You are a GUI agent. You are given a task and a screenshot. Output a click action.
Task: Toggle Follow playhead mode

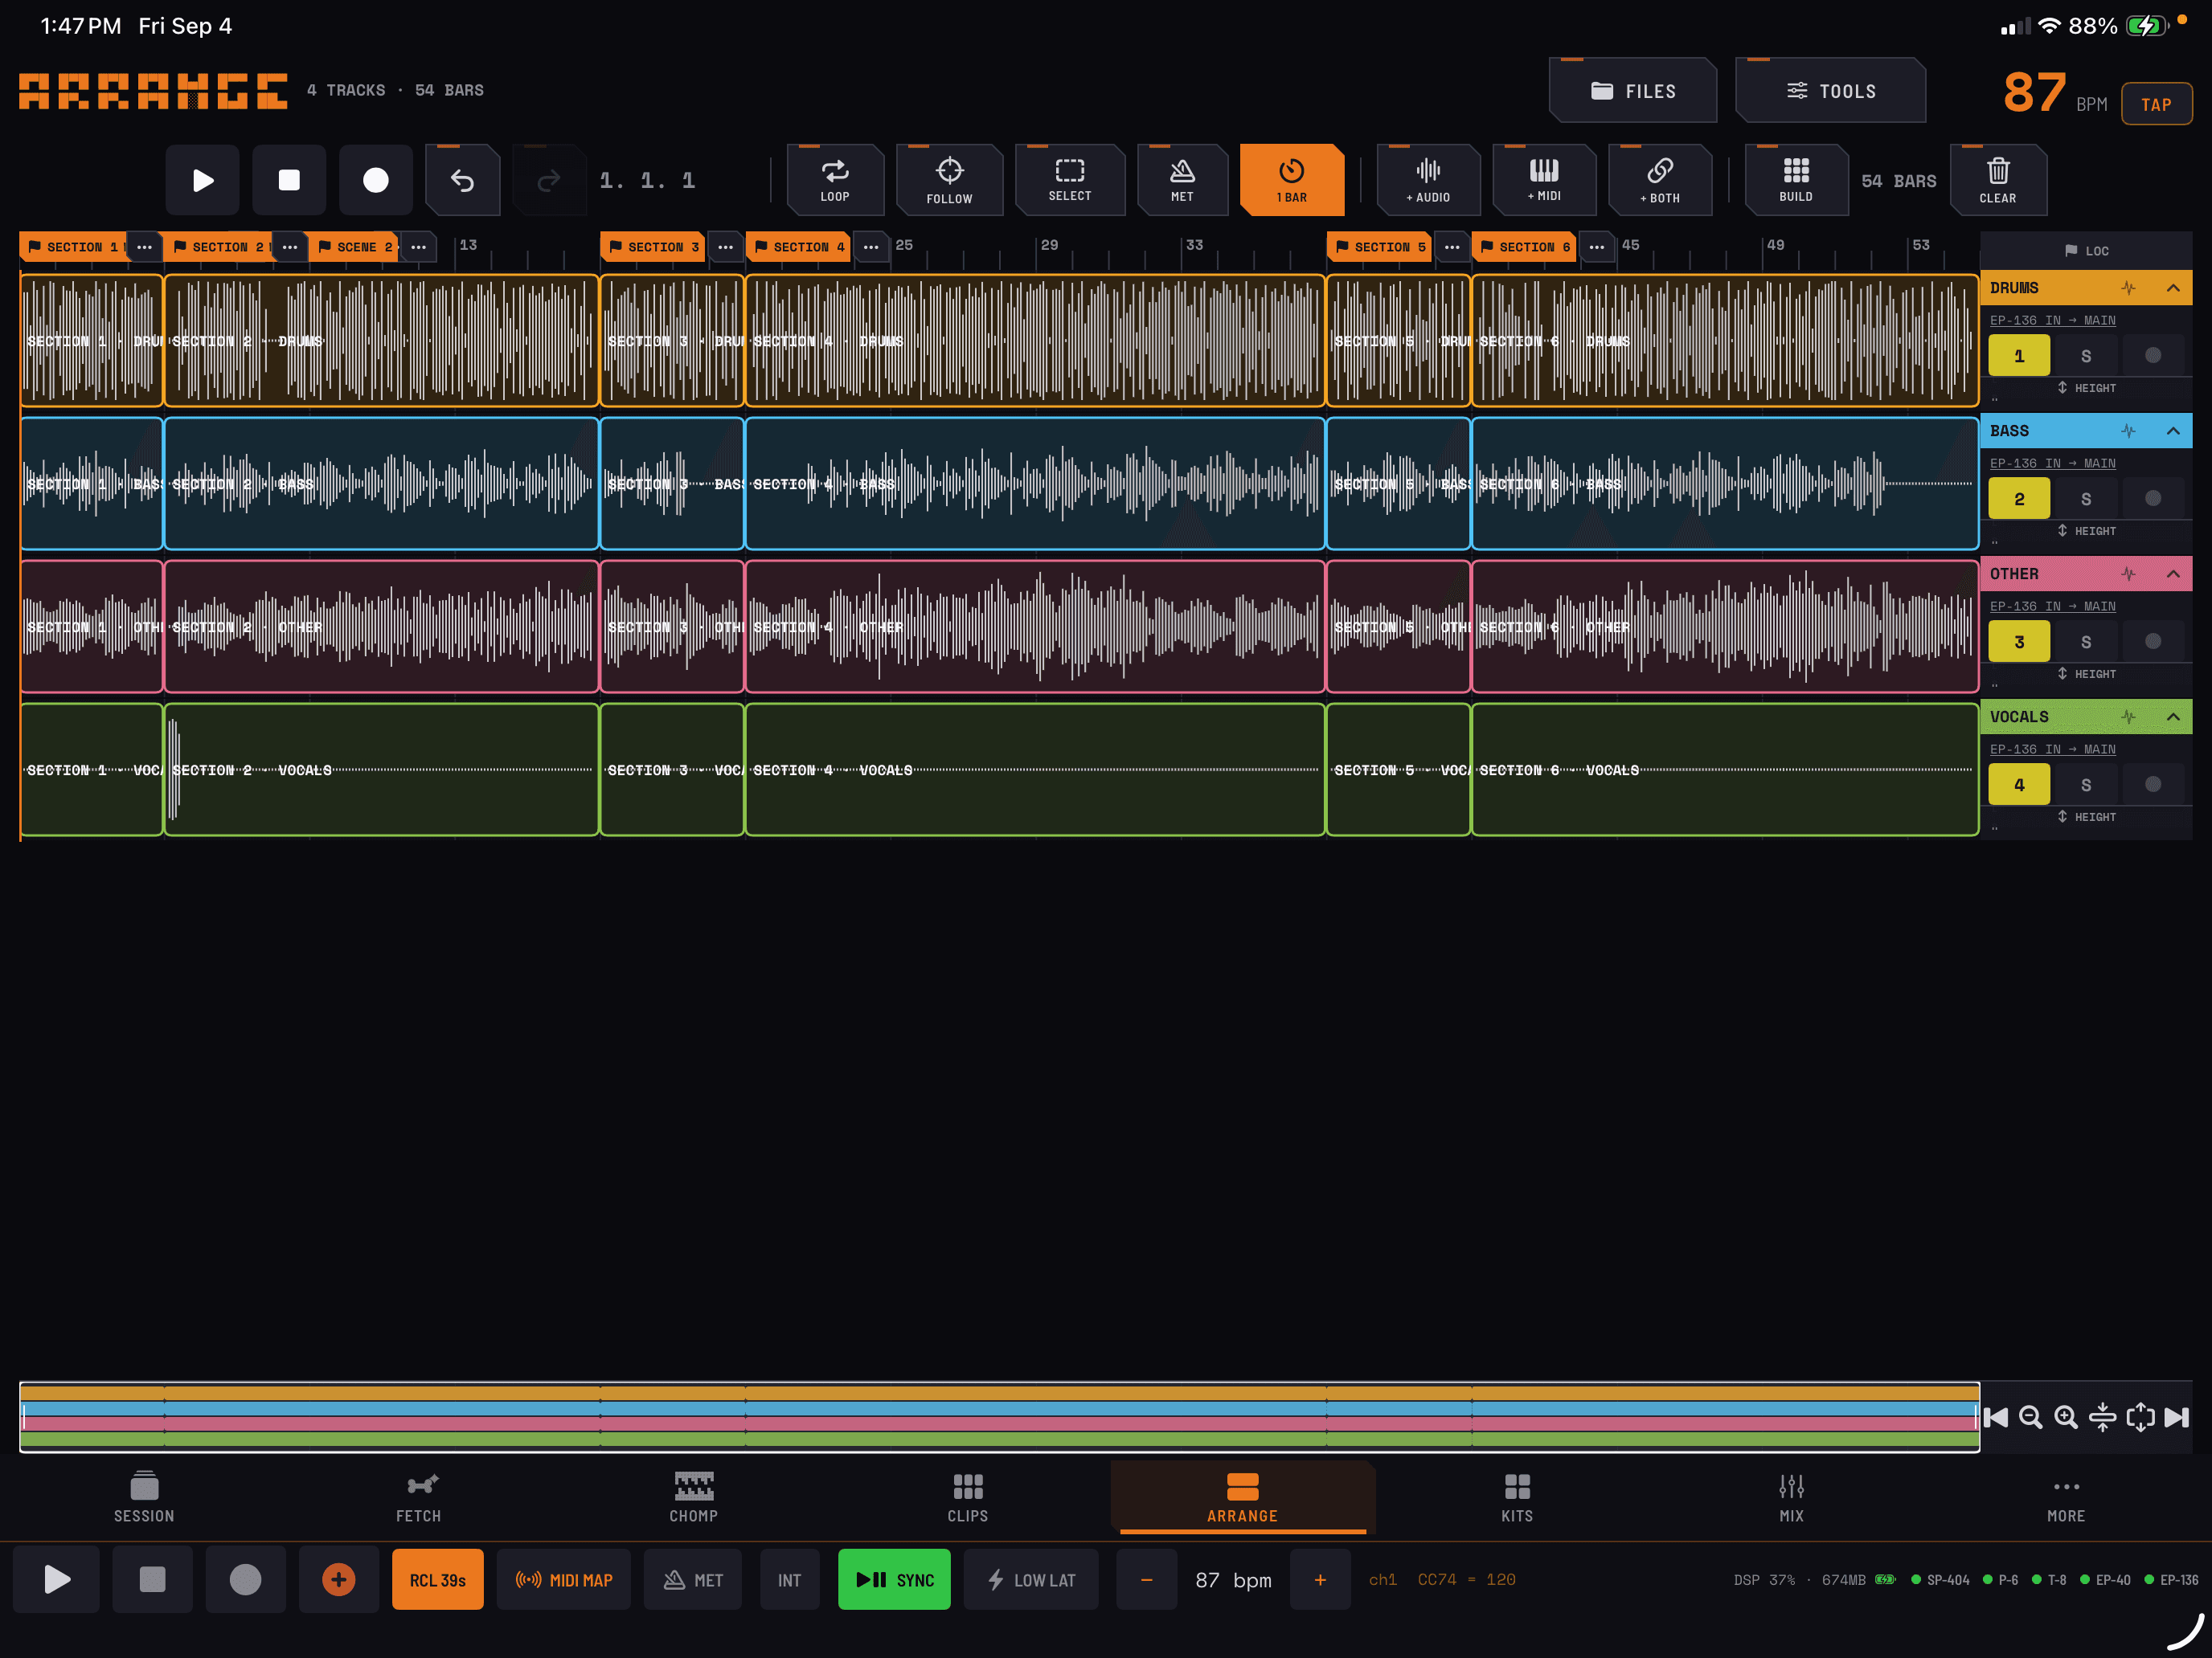(949, 180)
